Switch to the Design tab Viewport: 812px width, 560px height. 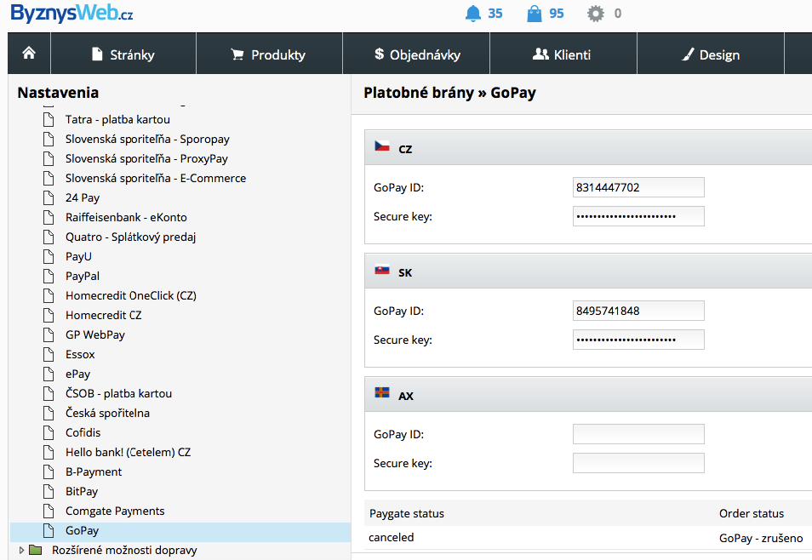point(711,54)
